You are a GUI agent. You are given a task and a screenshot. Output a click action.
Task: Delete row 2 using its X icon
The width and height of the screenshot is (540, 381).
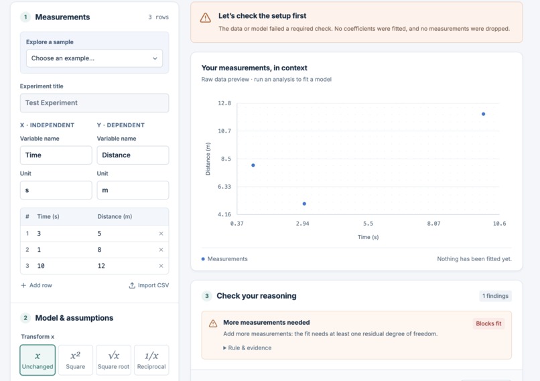pos(161,250)
